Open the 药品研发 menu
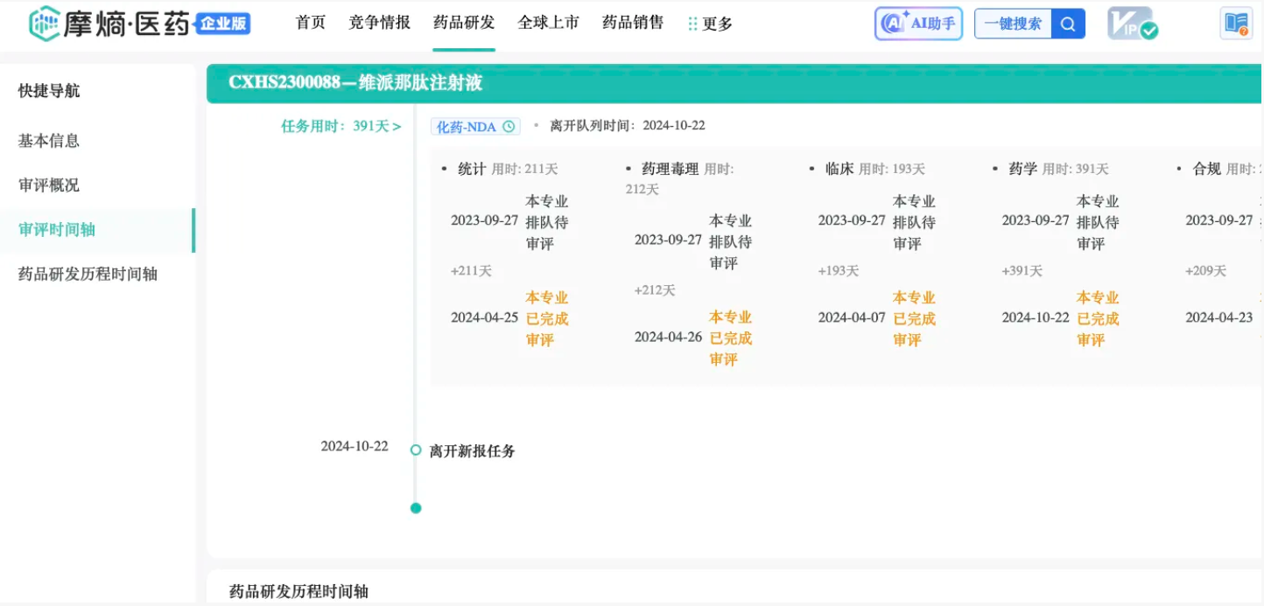 coord(464,23)
